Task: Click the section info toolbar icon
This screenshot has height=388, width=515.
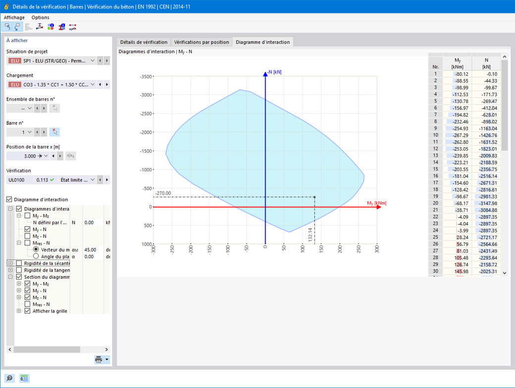Action: (62, 27)
